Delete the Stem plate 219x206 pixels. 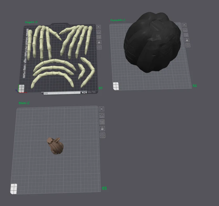101,109
